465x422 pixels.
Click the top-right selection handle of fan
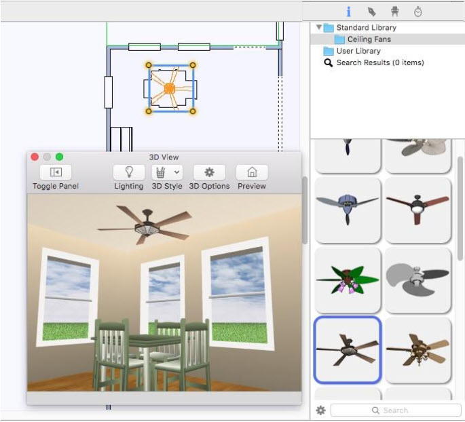(193, 65)
